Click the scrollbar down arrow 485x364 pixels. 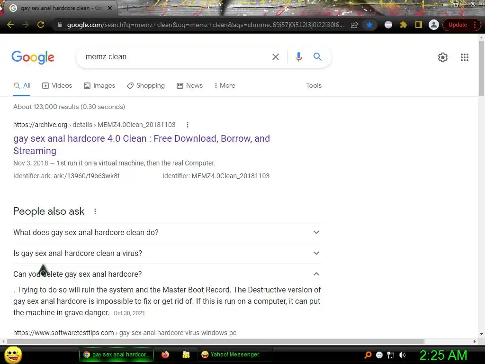pyautogui.click(x=481, y=334)
